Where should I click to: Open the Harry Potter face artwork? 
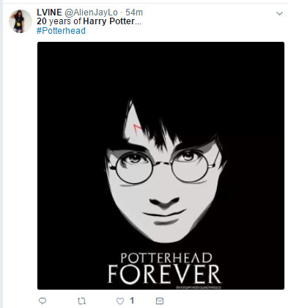160,165
